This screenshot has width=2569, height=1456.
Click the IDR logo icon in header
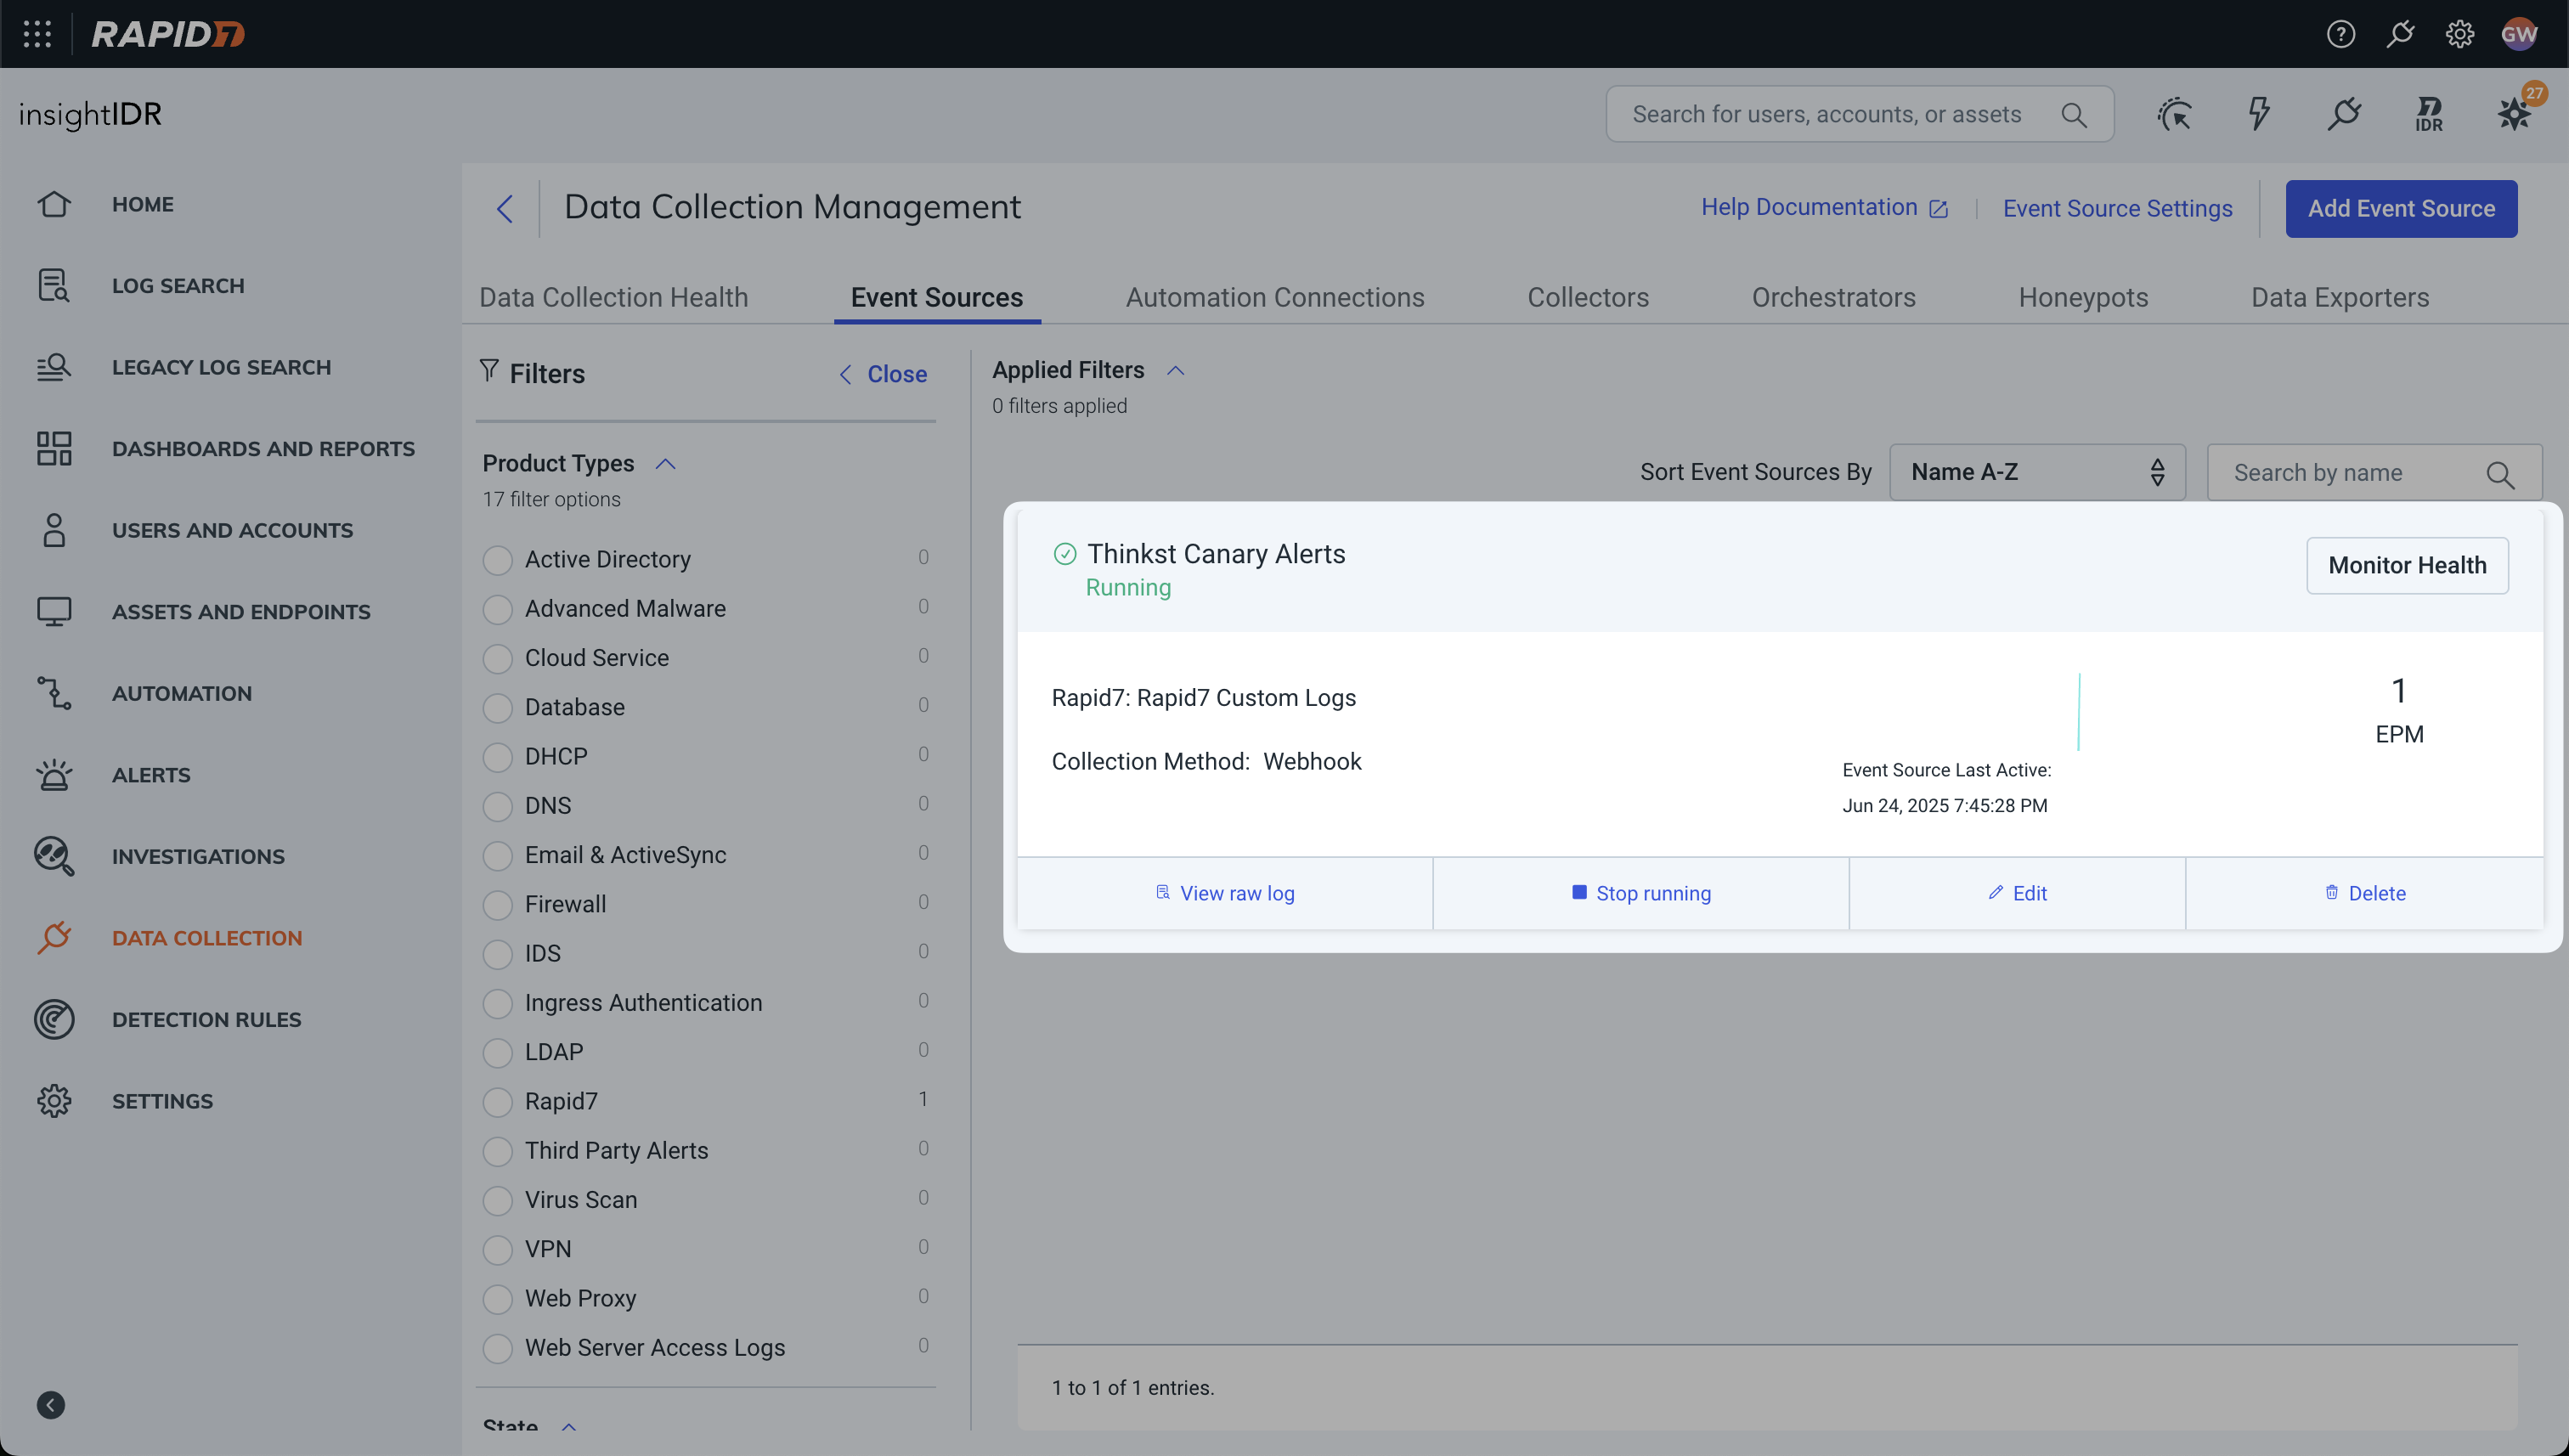(2429, 114)
